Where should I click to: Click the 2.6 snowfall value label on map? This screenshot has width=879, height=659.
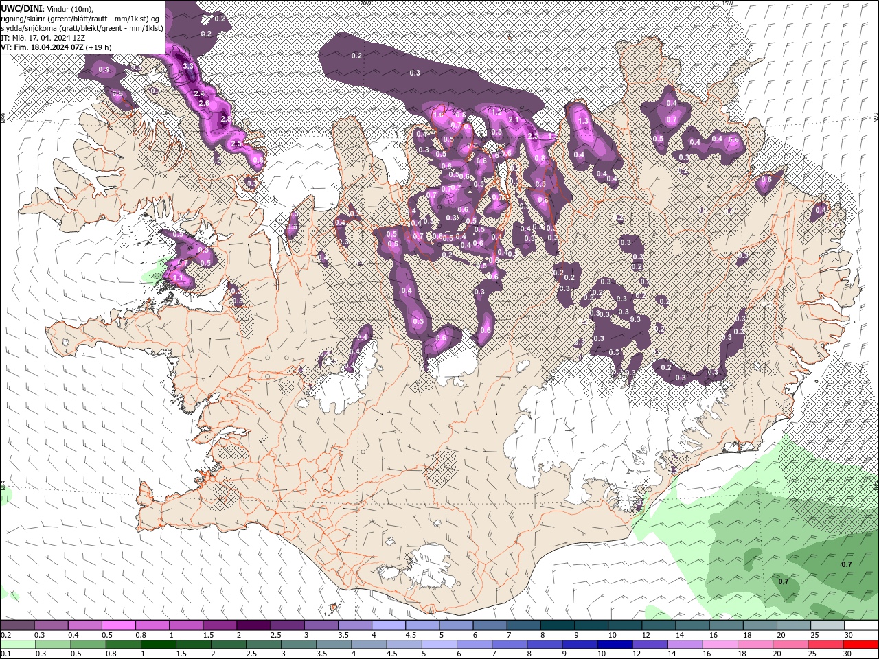(203, 103)
